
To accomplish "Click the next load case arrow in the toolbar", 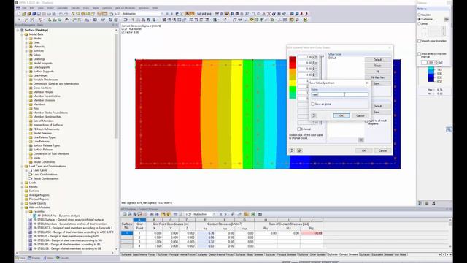I will (x=171, y=14).
